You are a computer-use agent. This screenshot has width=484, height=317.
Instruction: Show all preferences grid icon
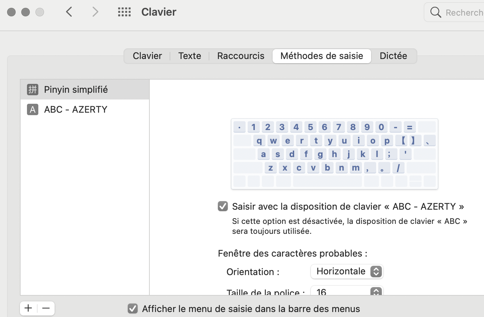point(124,12)
